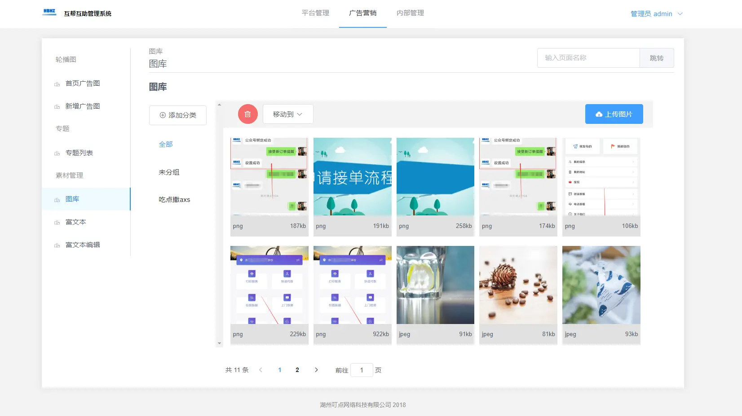Screen dimensions: 742x416
Task: Select the 未分组 category
Action: pos(169,172)
